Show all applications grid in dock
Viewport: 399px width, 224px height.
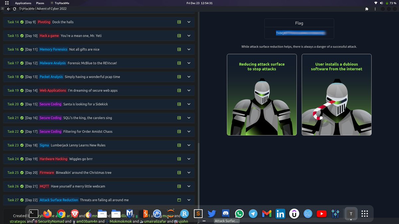pos(364,214)
